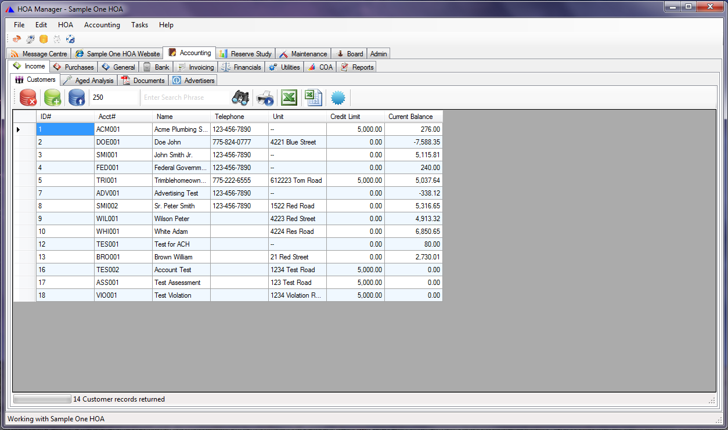Image resolution: width=728 pixels, height=430 pixels.
Task: Export the customer list to Excel
Action: click(x=289, y=97)
